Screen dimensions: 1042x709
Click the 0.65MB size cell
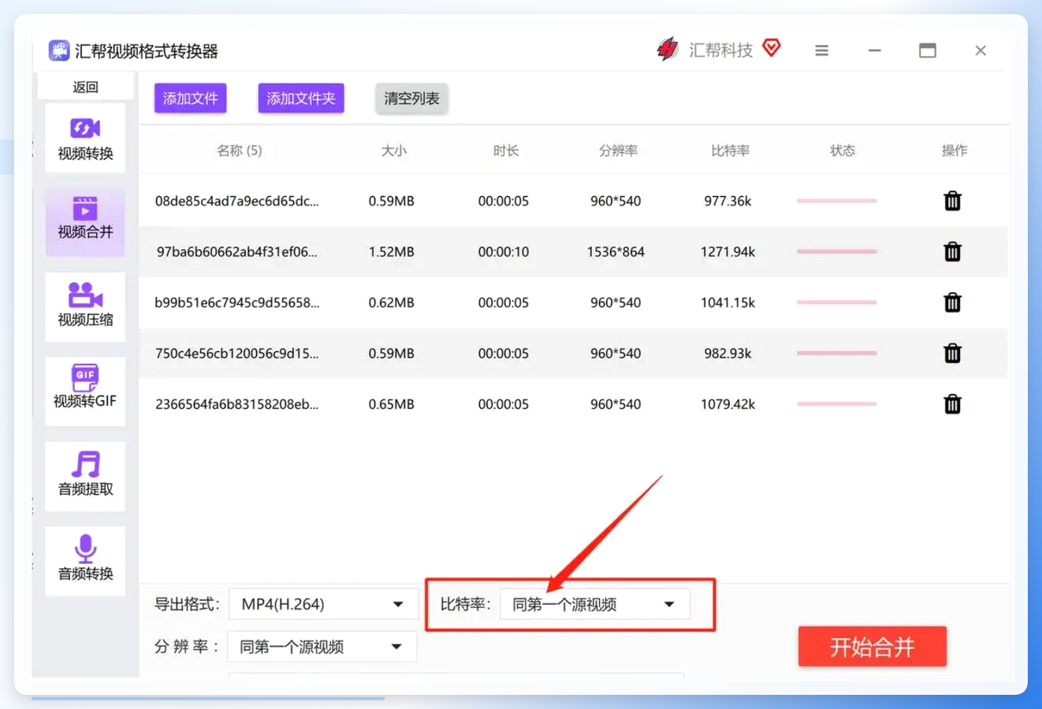pos(392,404)
